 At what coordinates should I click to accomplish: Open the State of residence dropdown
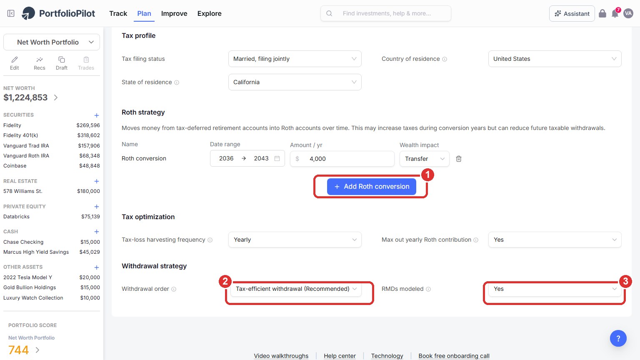(295, 82)
